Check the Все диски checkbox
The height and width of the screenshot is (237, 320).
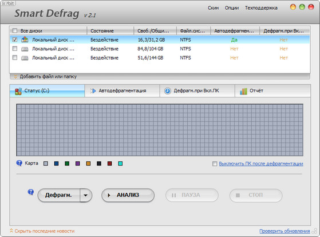[x=15, y=30]
